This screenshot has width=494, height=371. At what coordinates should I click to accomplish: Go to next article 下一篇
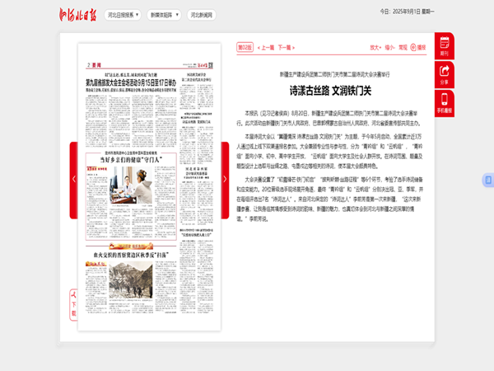tap(286, 48)
